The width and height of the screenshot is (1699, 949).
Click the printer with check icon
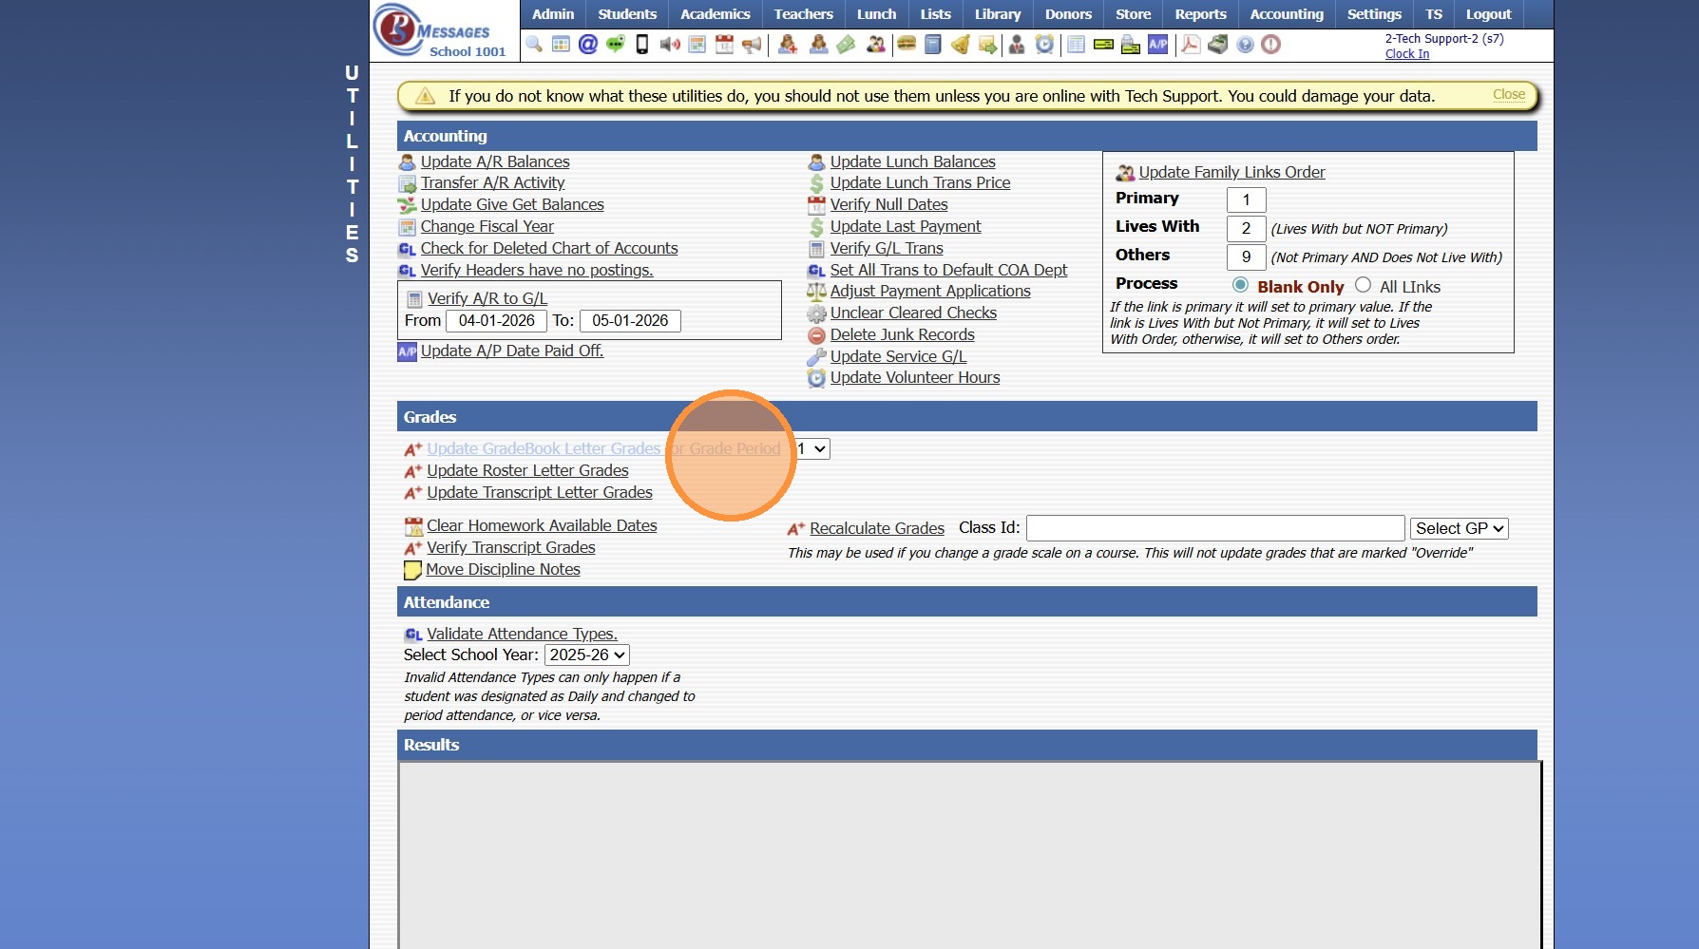[1131, 45]
